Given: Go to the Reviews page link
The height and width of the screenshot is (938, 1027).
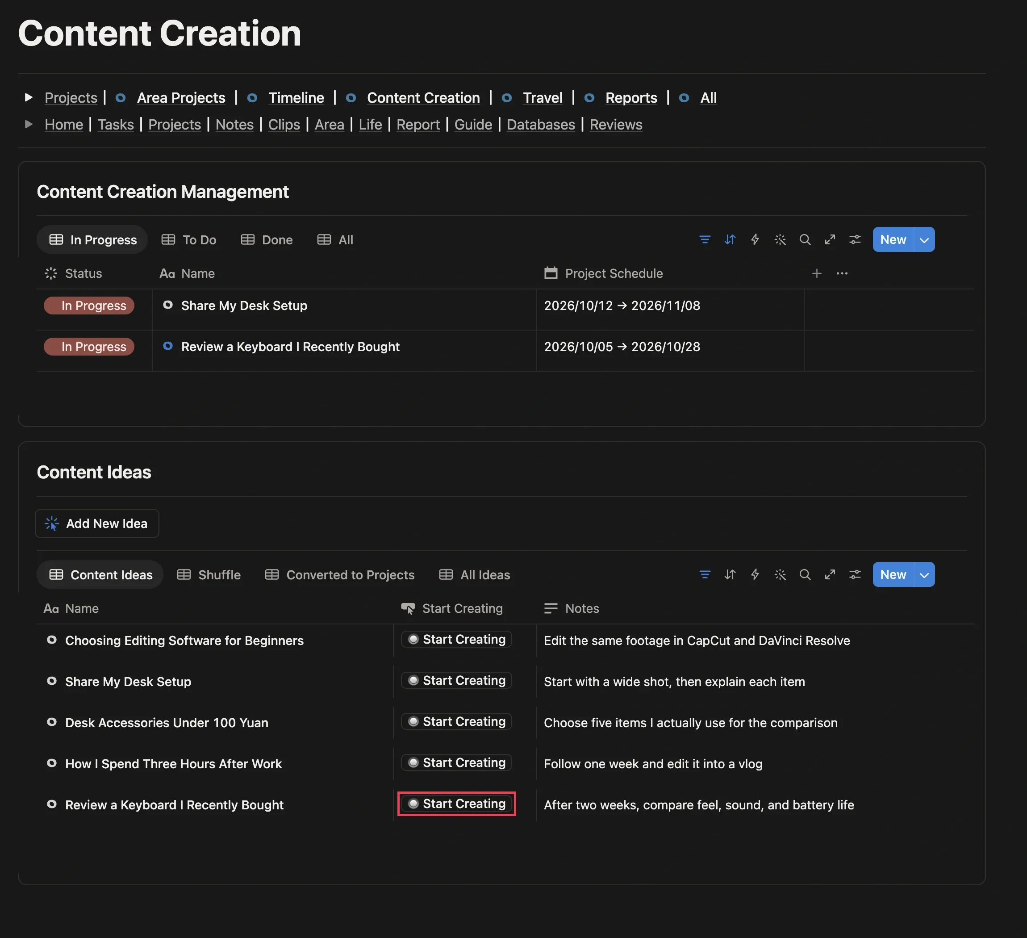Looking at the screenshot, I should click(616, 124).
